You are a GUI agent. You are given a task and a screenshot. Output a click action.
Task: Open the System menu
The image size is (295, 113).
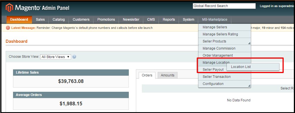point(189,20)
